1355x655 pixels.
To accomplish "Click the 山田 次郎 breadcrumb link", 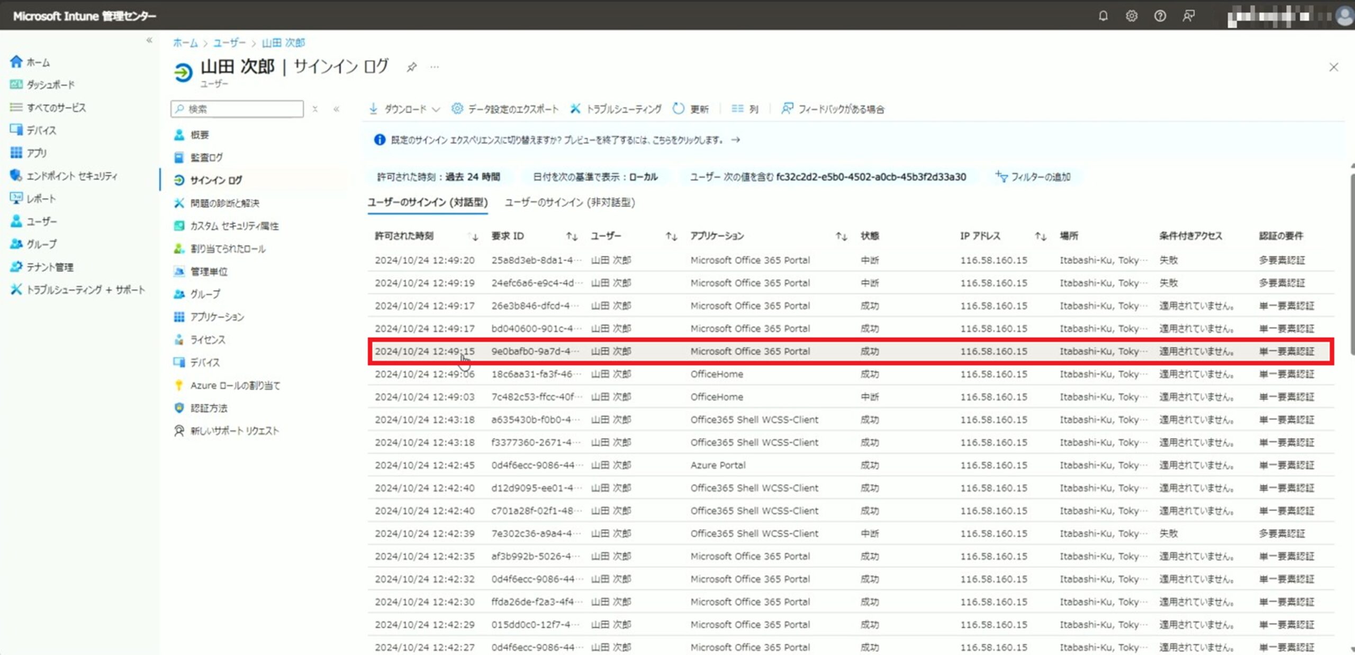I will (284, 43).
